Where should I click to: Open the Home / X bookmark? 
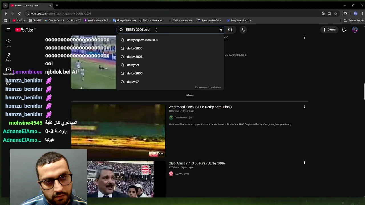(74, 20)
